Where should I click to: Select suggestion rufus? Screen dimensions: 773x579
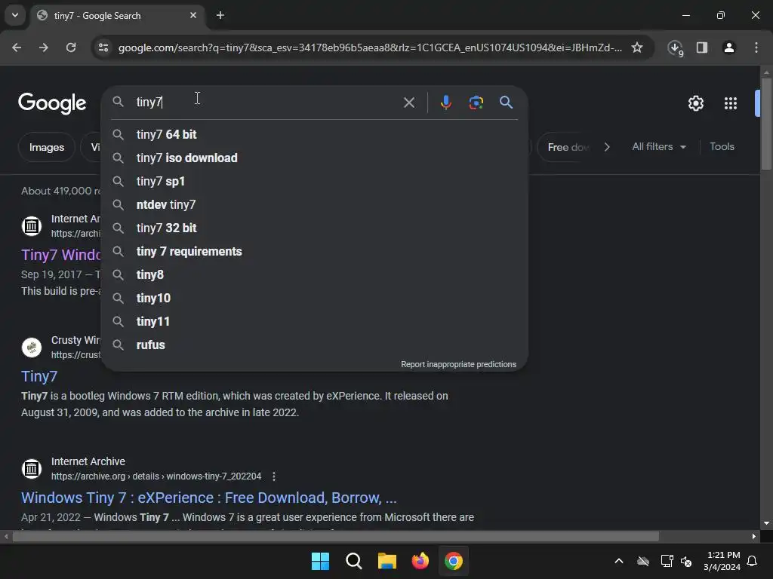tap(315, 345)
